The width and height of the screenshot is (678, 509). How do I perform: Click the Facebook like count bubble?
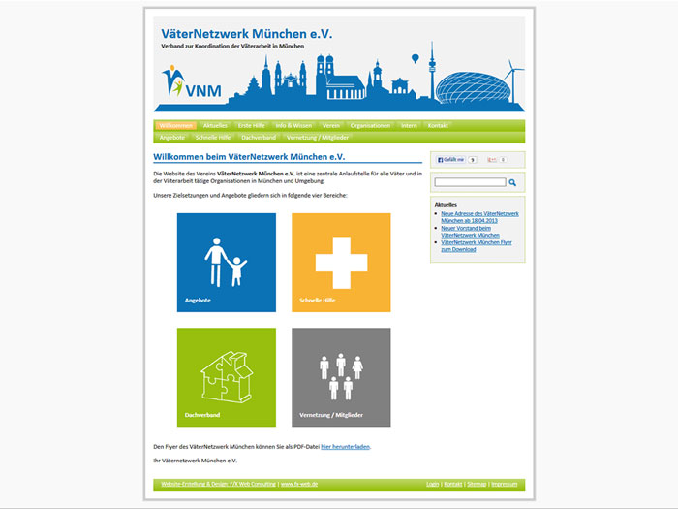tap(473, 160)
